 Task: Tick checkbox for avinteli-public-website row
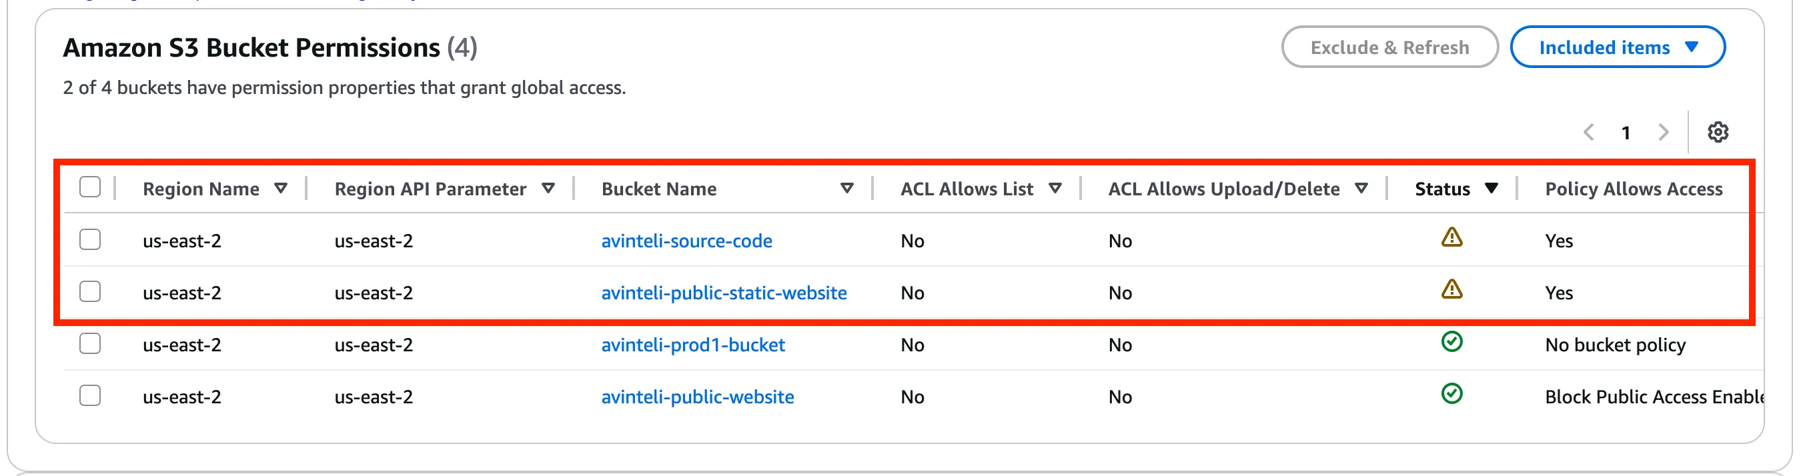pyautogui.click(x=90, y=395)
